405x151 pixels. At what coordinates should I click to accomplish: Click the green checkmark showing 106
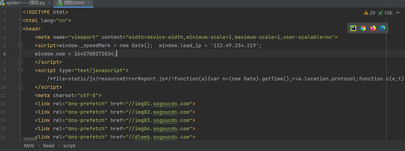[381, 13]
